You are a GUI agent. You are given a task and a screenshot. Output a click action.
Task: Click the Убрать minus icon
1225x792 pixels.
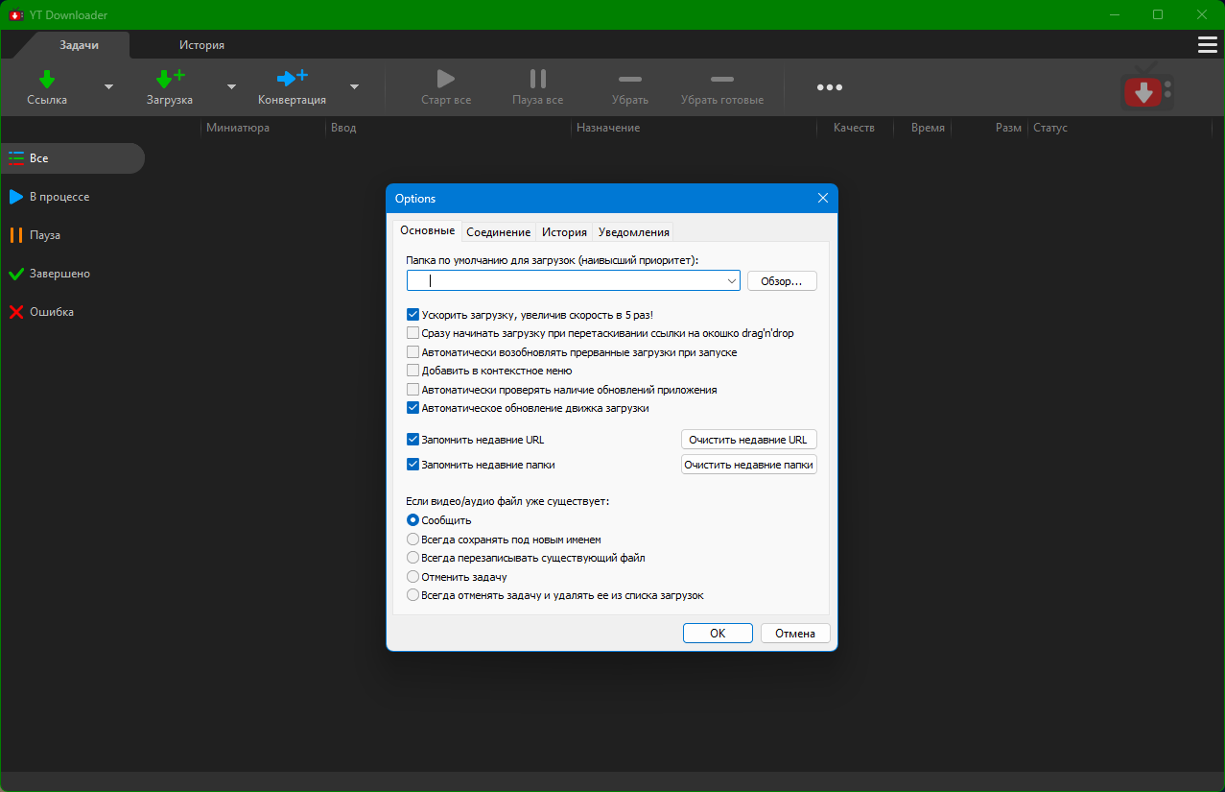click(630, 79)
